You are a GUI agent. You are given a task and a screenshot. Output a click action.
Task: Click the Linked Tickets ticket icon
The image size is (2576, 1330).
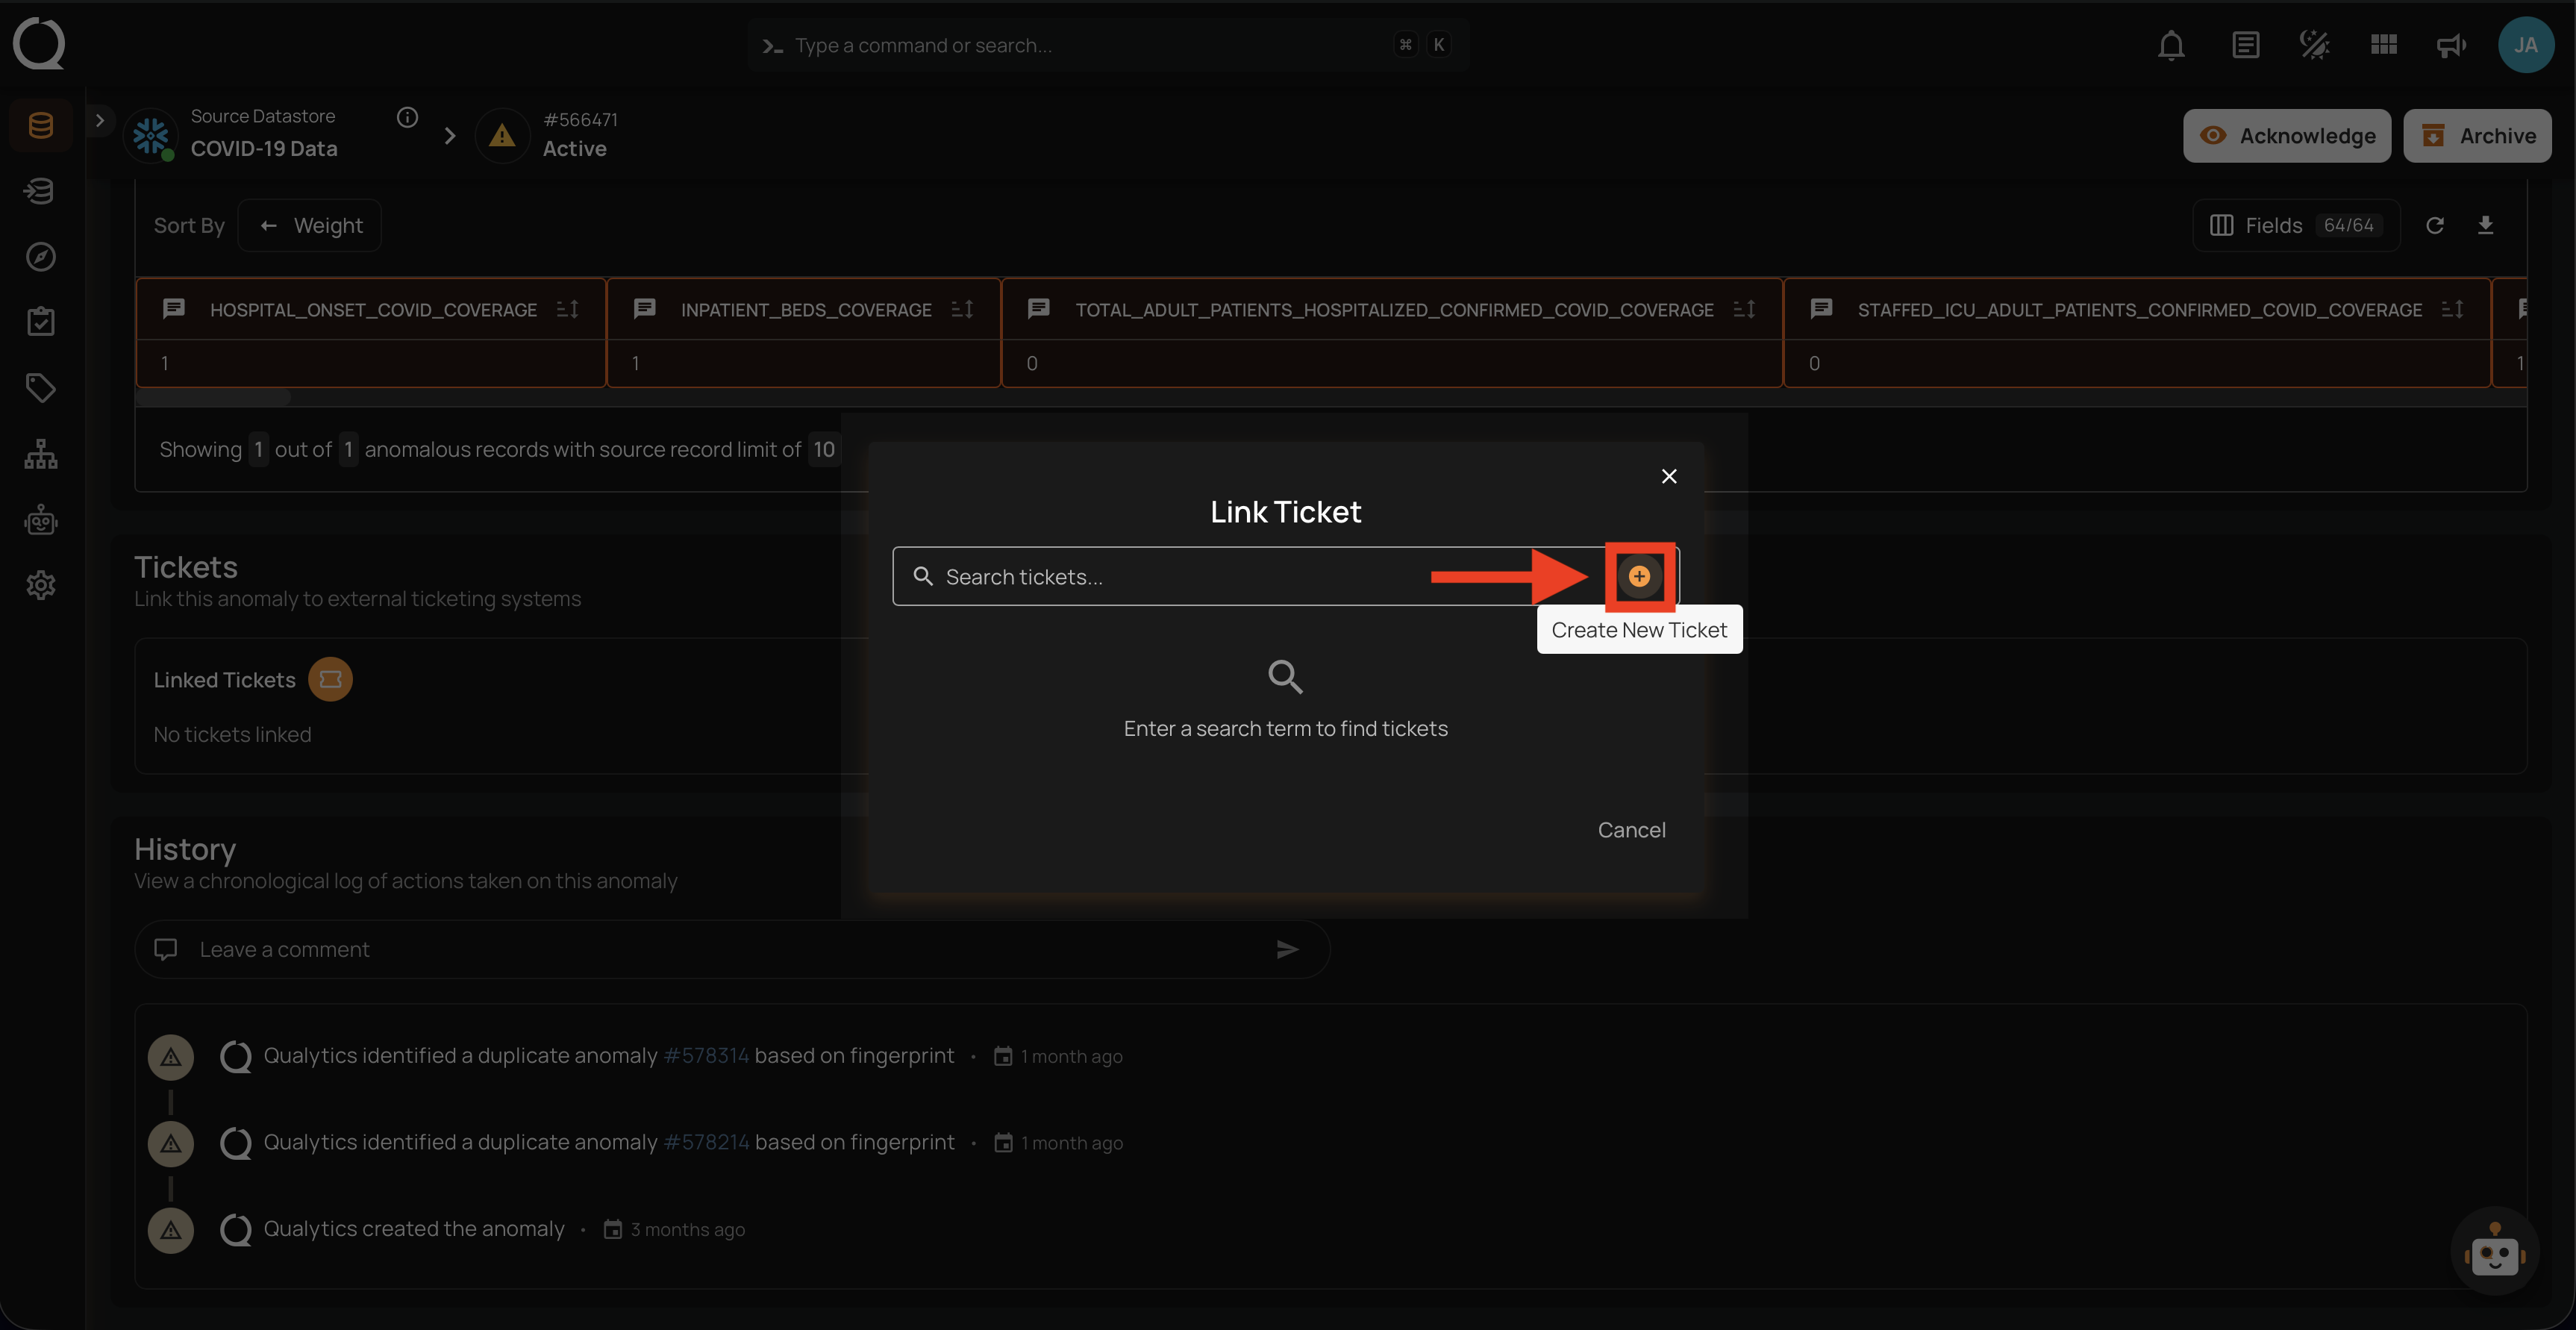pos(330,679)
